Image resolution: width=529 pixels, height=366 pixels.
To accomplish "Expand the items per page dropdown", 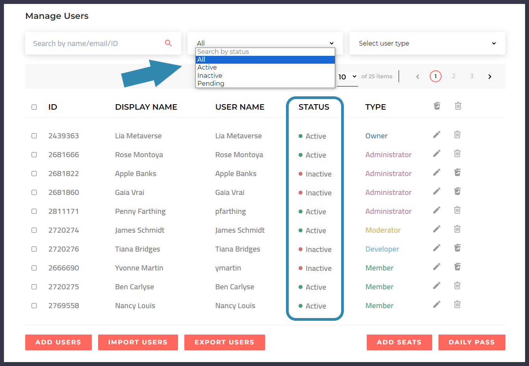I will click(x=347, y=77).
